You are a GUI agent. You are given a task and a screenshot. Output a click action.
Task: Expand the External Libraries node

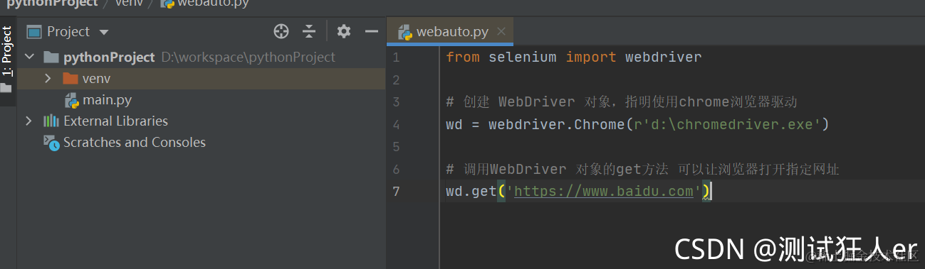click(x=28, y=121)
